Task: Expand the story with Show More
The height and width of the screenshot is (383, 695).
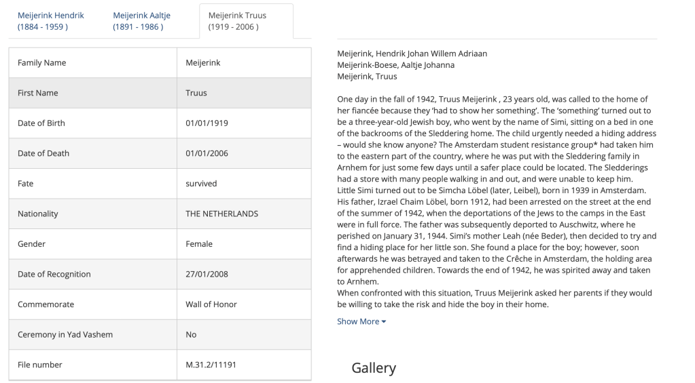Action: pyautogui.click(x=361, y=321)
